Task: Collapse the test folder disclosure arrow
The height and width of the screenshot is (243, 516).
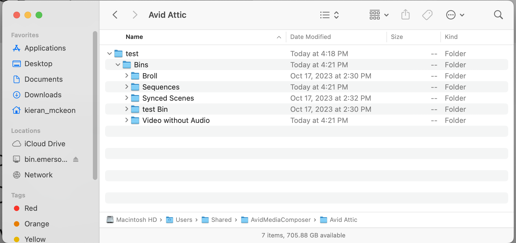Action: click(110, 53)
